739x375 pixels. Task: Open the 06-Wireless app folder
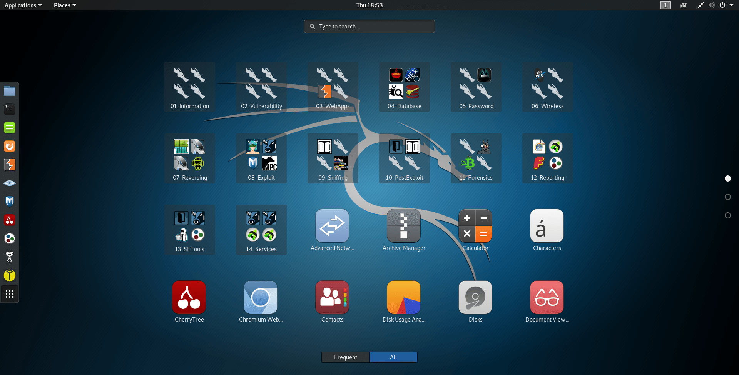(548, 87)
